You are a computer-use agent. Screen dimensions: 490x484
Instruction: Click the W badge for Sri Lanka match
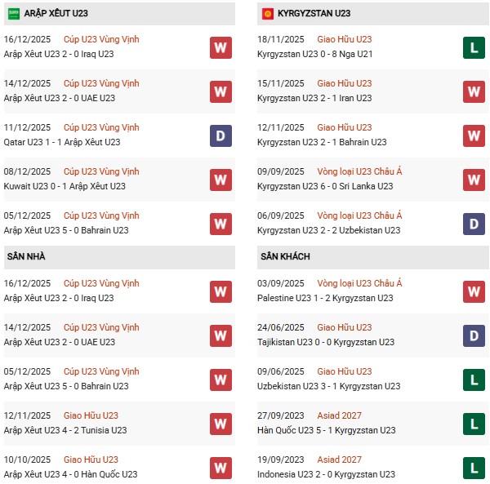[474, 179]
